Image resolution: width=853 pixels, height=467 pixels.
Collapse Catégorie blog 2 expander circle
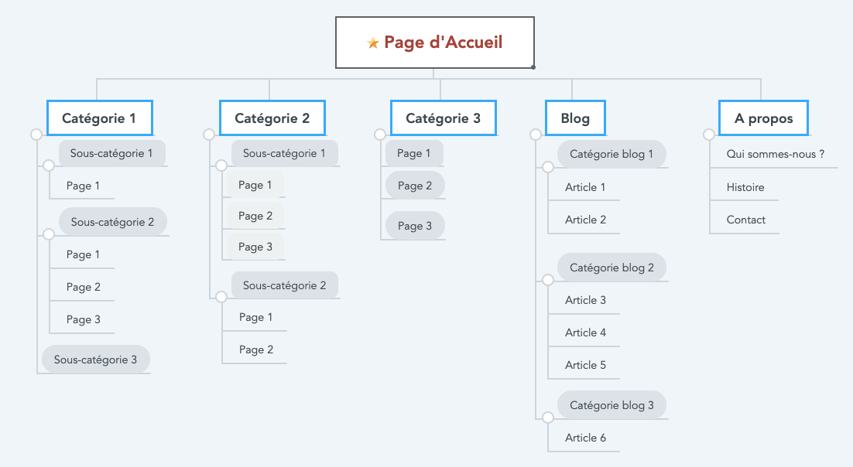[548, 280]
